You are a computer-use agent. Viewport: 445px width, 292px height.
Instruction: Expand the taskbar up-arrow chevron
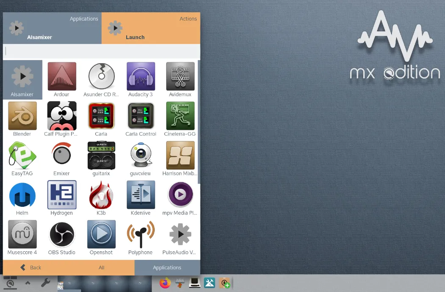pos(28,283)
